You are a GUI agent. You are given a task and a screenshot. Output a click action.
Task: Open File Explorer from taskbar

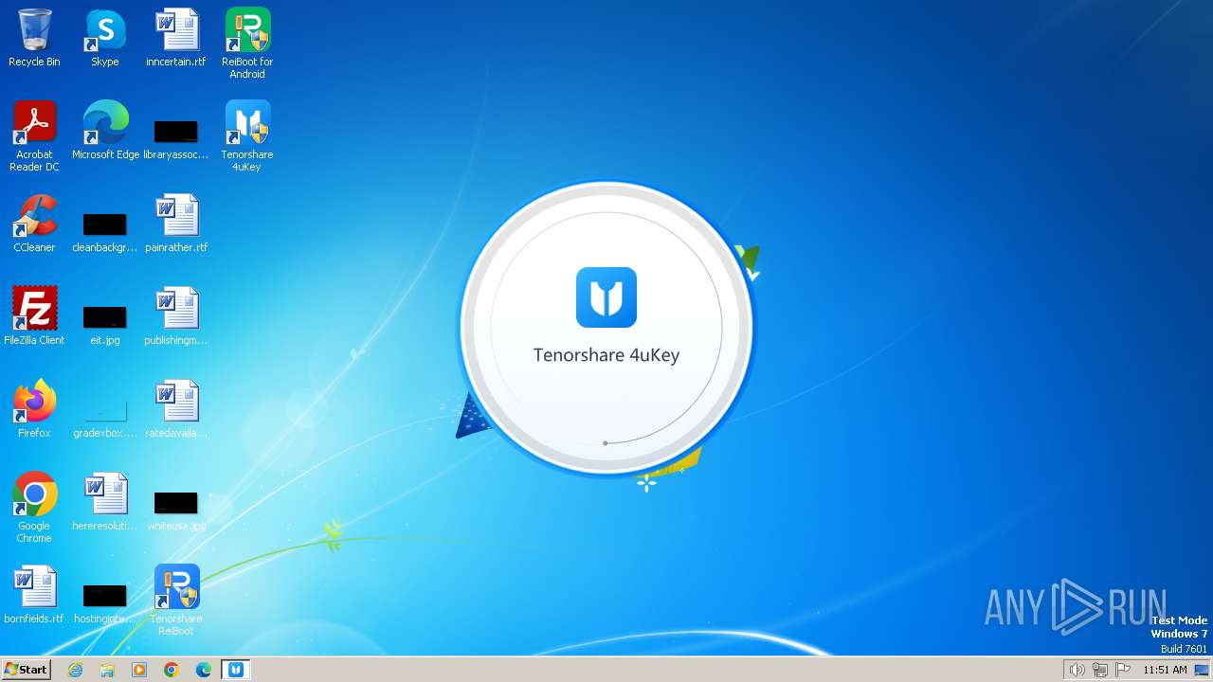[x=107, y=670]
